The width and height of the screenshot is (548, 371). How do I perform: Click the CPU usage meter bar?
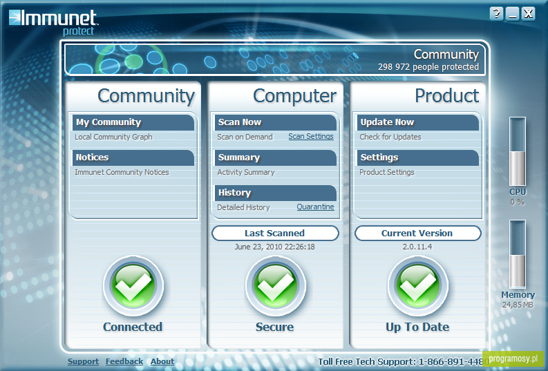(x=517, y=151)
